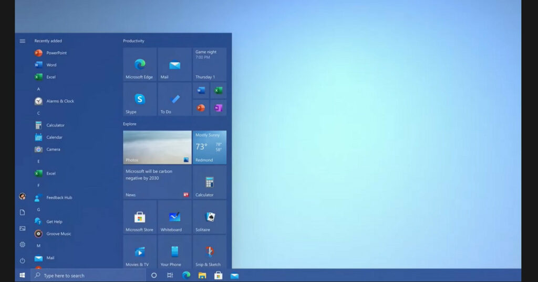The height and width of the screenshot is (282, 538).
Task: Click the letter G group header
Action: pyautogui.click(x=38, y=210)
